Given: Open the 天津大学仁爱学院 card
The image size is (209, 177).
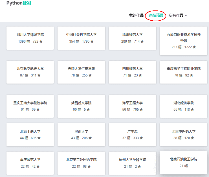Looking at the screenshot, I should coord(81,72).
